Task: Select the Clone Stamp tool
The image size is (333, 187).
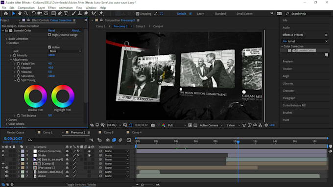Action: [x=80, y=13]
